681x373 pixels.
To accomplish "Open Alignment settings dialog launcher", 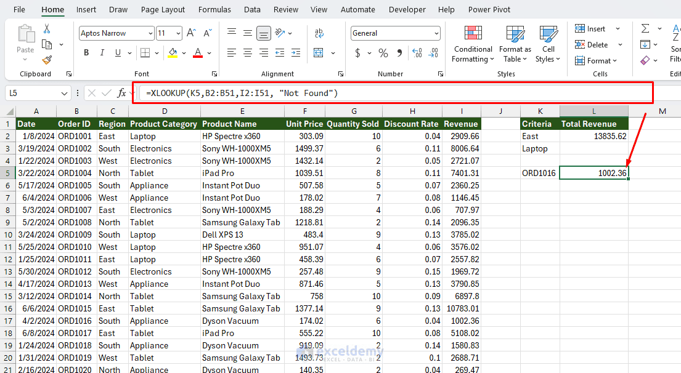I will pyautogui.click(x=340, y=74).
